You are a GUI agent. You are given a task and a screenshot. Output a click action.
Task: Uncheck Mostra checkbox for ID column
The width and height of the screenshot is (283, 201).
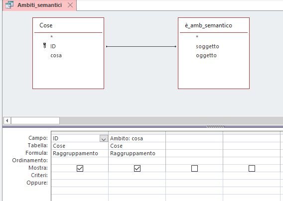coord(80,168)
